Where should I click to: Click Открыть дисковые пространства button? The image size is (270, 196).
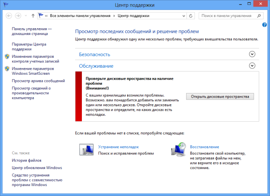[220, 96]
